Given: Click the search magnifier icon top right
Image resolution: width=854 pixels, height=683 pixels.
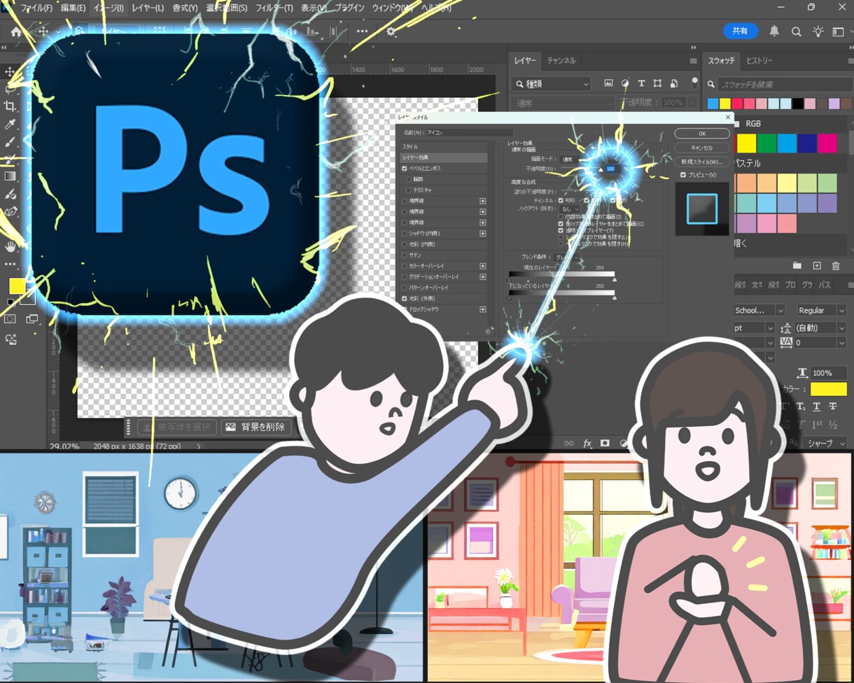Looking at the screenshot, I should [796, 31].
